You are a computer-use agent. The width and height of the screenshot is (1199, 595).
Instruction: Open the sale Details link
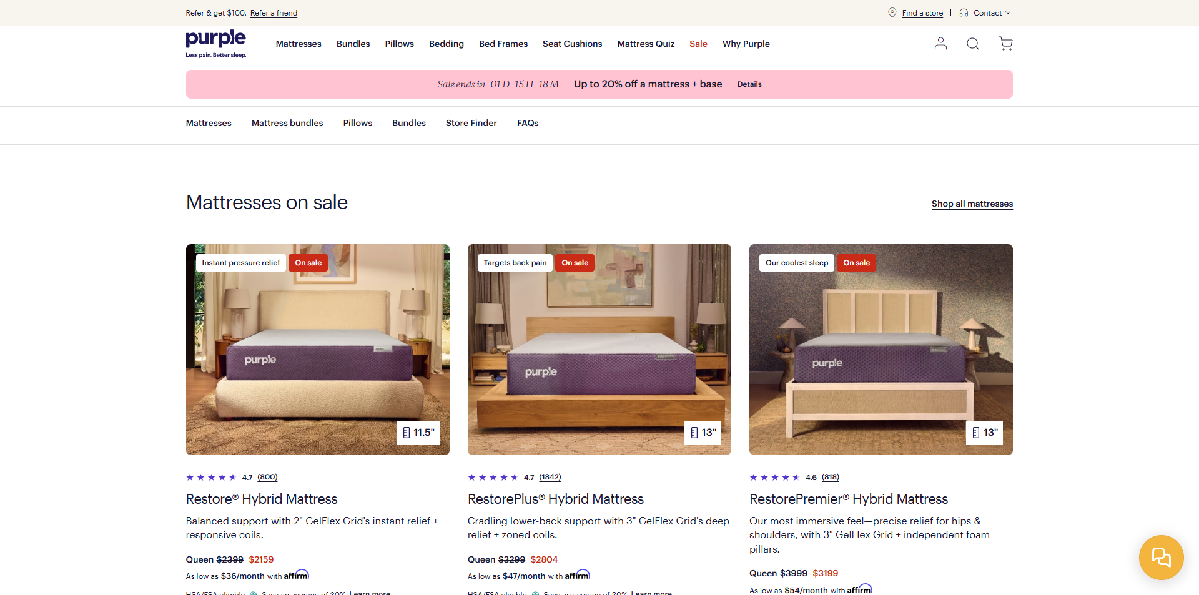749,84
